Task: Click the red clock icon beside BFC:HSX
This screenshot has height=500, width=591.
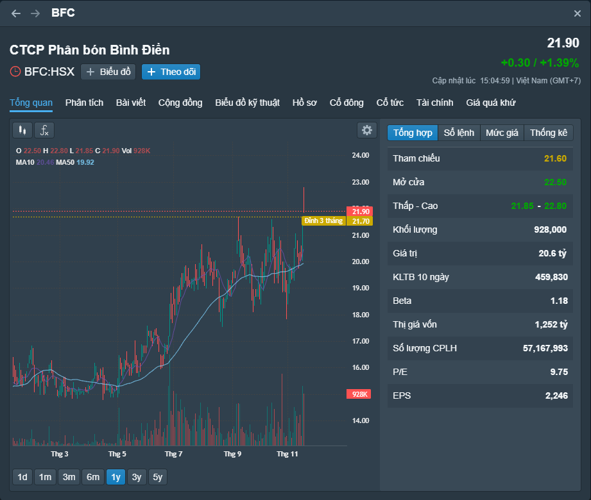Action: coord(15,72)
